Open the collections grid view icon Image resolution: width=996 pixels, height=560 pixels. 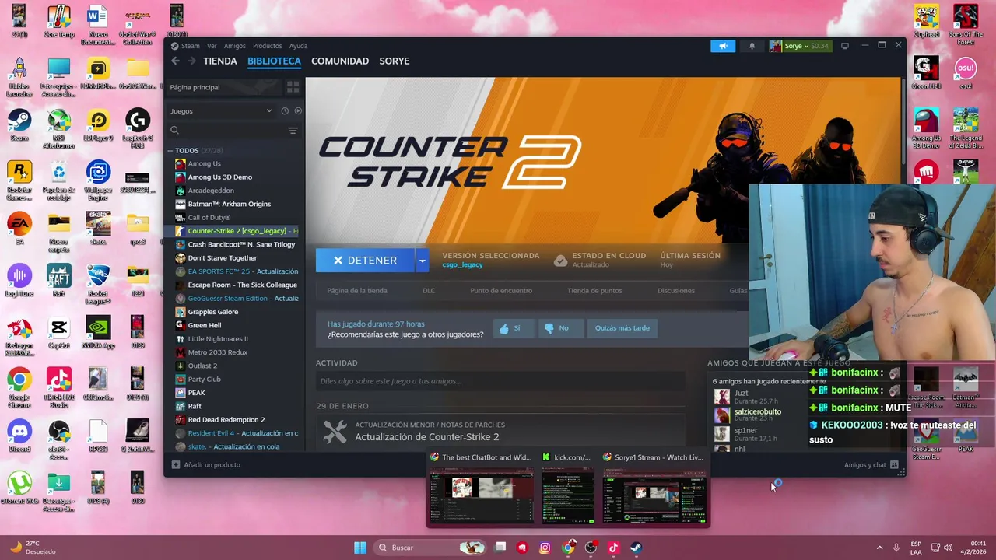coord(293,87)
